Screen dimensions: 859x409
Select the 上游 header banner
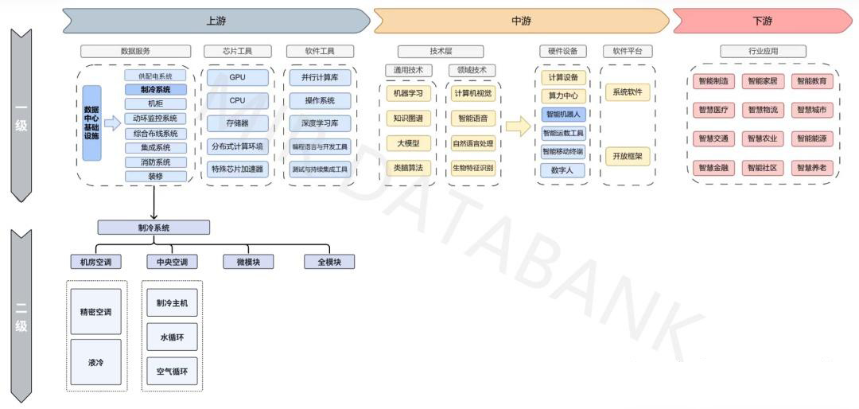tap(216, 21)
